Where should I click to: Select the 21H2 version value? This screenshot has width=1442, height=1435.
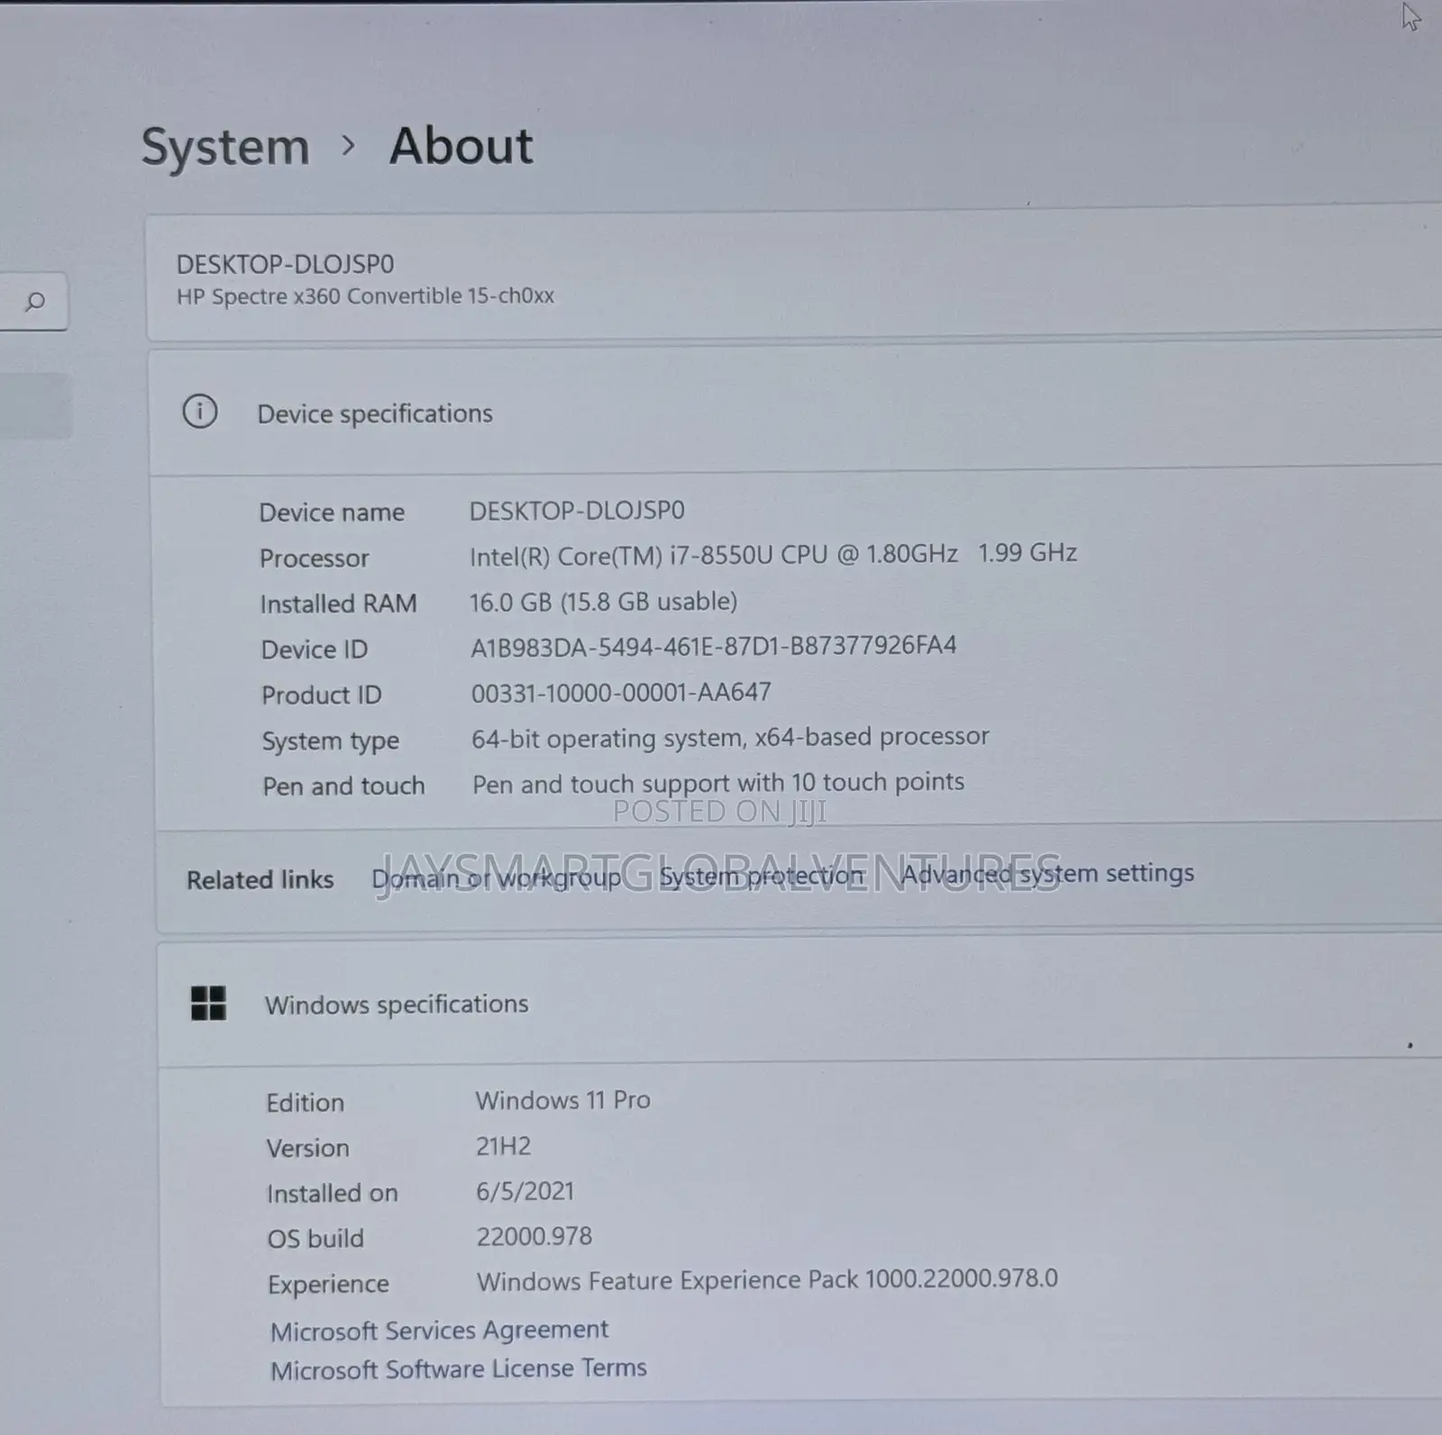click(x=504, y=1146)
